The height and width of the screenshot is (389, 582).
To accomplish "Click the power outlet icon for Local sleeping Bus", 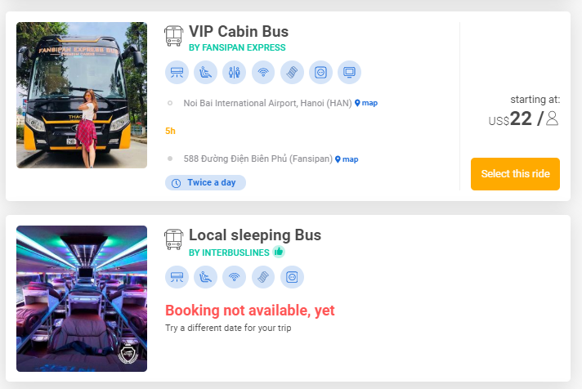I will (292, 277).
